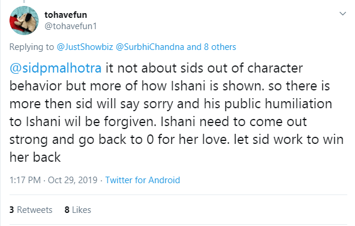The height and width of the screenshot is (226, 355).
Task: Open the @JustShowbiz mention
Action: (x=84, y=47)
